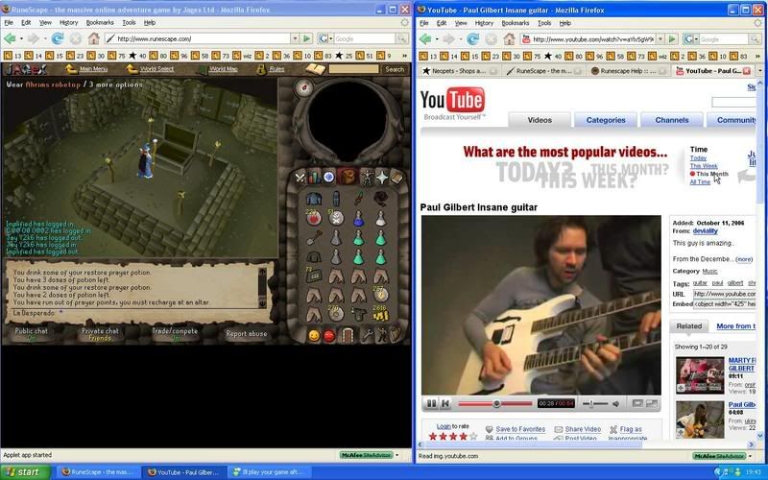The height and width of the screenshot is (480, 768).
Task: Toggle the Trade/compete setting
Action: point(175,333)
